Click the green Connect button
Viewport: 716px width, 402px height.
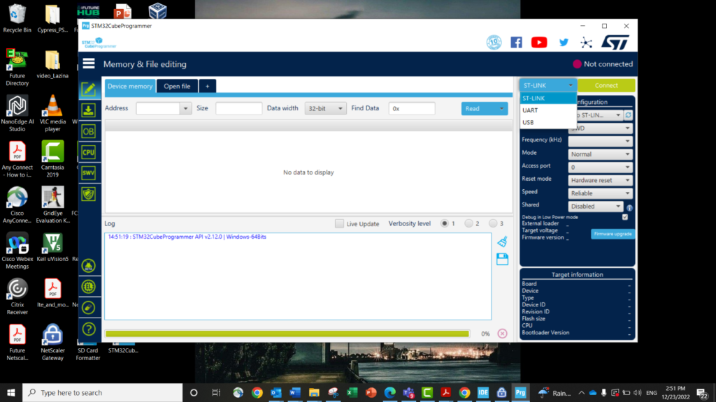(606, 85)
